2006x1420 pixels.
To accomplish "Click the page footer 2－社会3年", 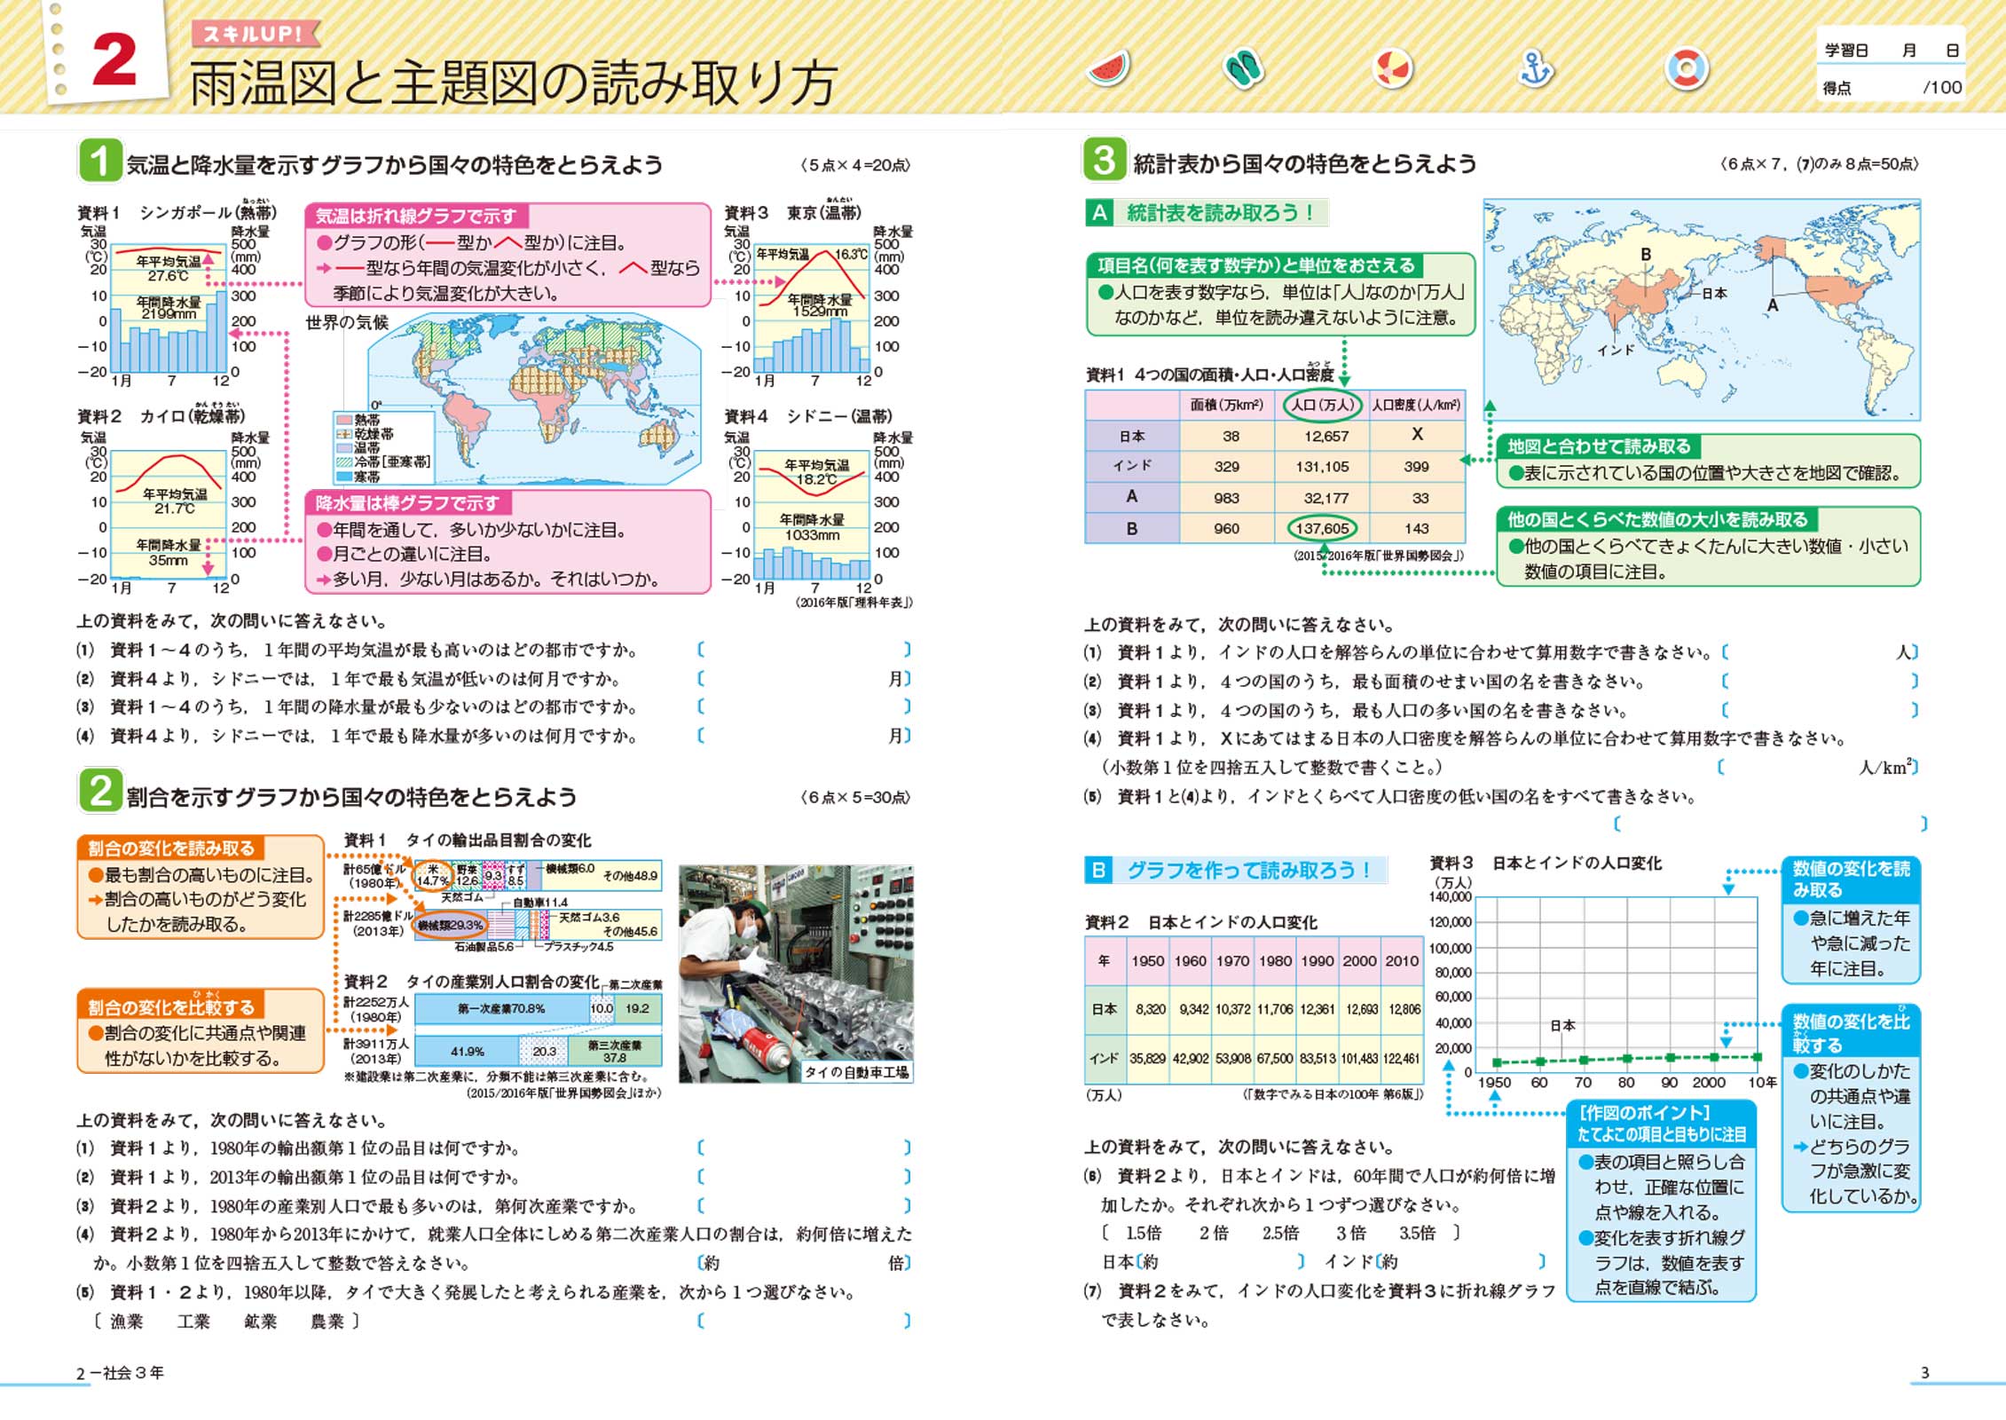I will [x=120, y=1373].
